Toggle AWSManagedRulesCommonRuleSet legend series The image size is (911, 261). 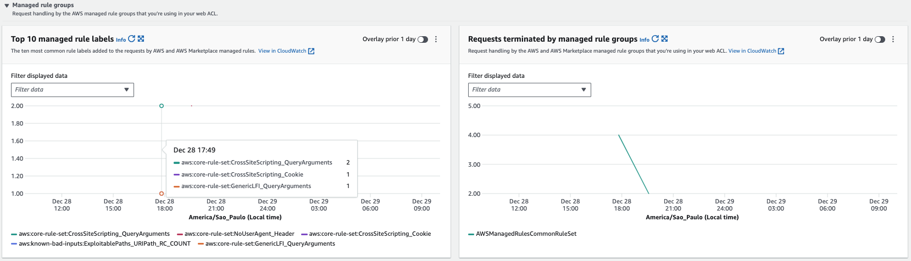coord(526,234)
